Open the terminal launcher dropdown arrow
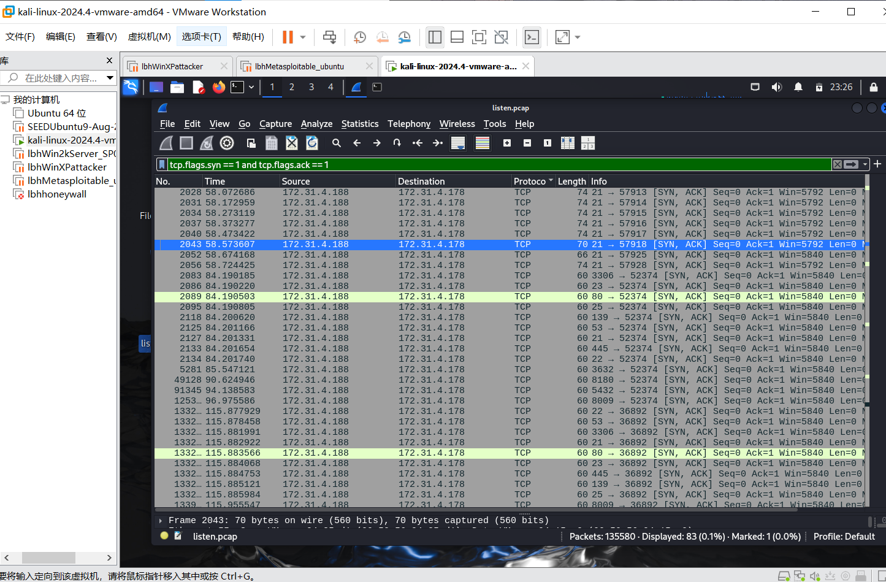 click(x=251, y=87)
